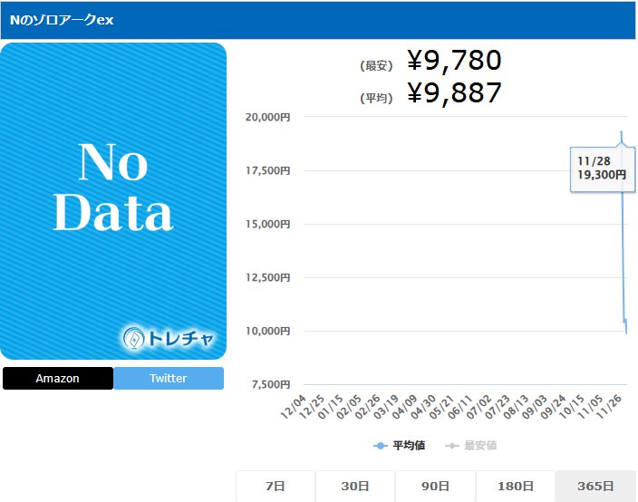Click the 15,000円 axis label

pyautogui.click(x=267, y=224)
